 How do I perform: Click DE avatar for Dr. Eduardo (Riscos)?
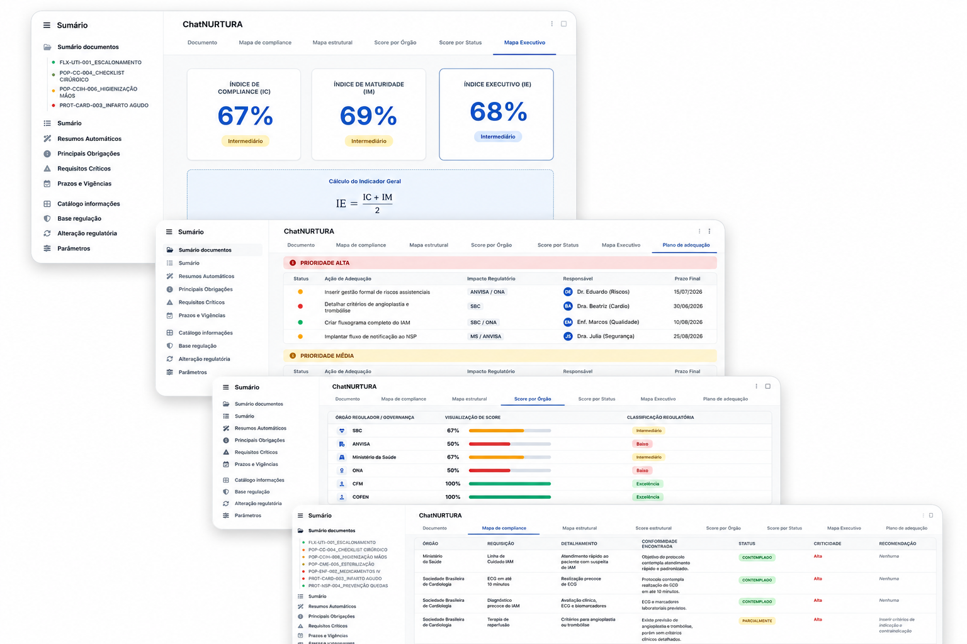click(x=568, y=292)
